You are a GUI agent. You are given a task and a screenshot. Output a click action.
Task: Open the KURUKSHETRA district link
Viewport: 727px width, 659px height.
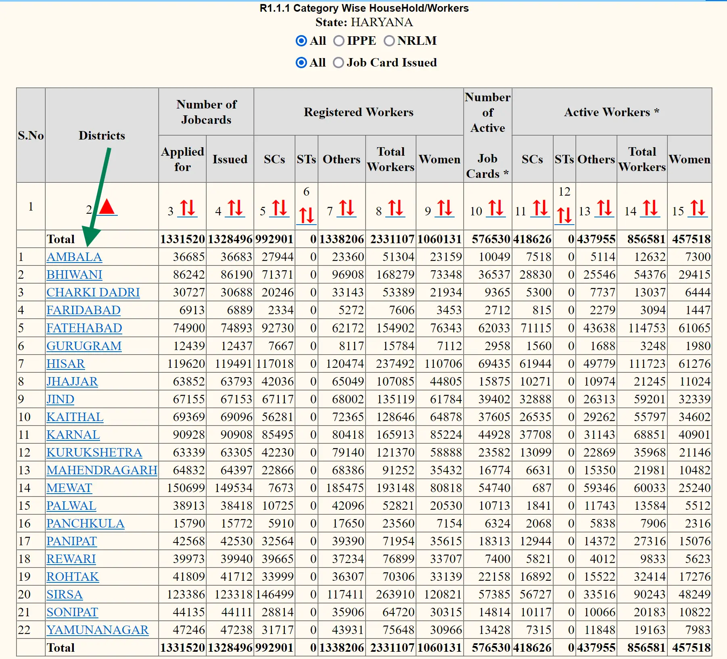coord(94,452)
